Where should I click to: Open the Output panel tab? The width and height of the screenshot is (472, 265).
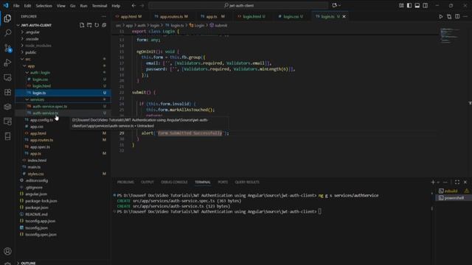point(147,182)
